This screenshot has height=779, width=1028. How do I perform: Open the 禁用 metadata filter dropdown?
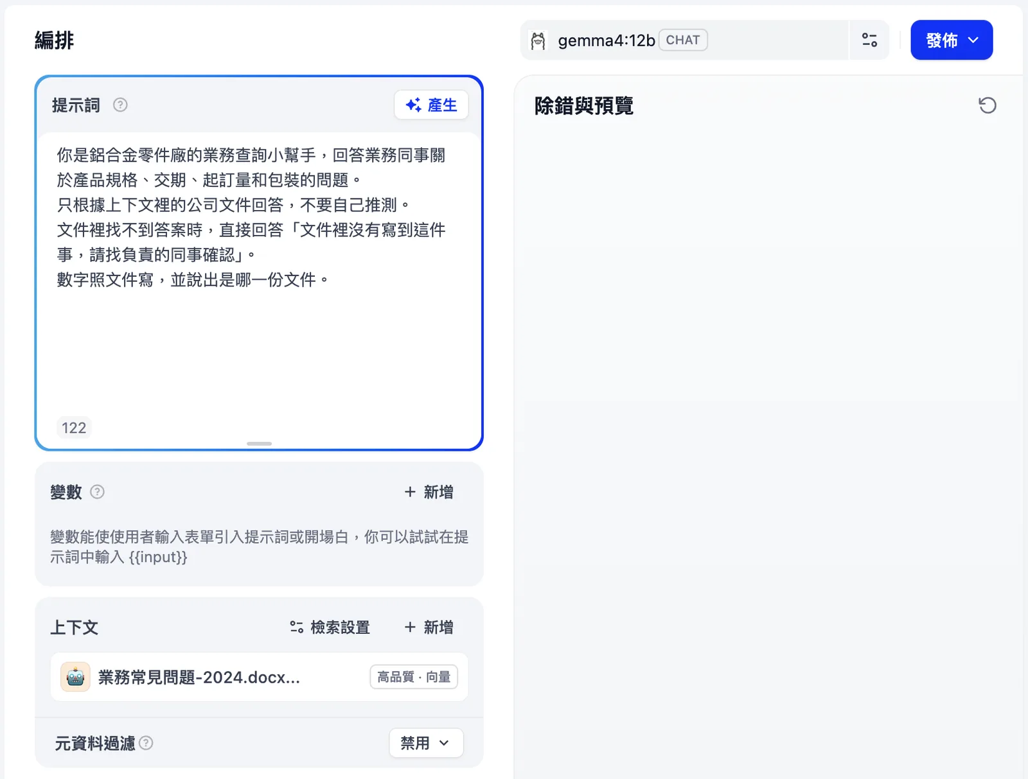pos(426,743)
